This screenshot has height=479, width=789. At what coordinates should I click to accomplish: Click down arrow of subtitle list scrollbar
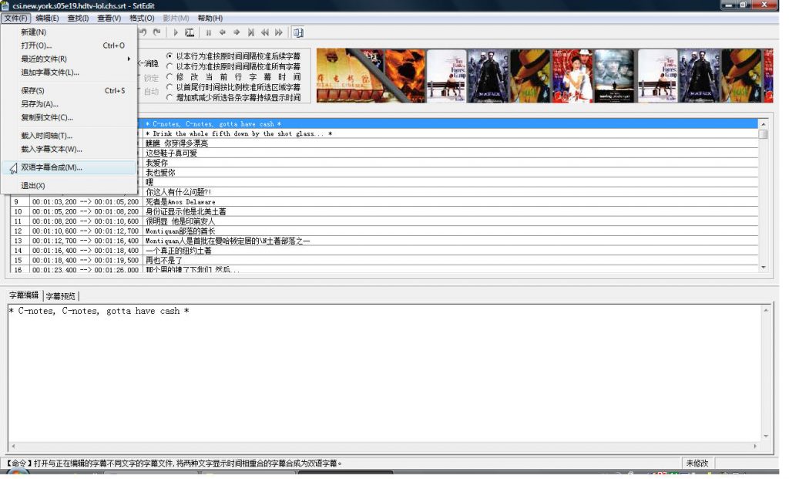click(x=763, y=267)
